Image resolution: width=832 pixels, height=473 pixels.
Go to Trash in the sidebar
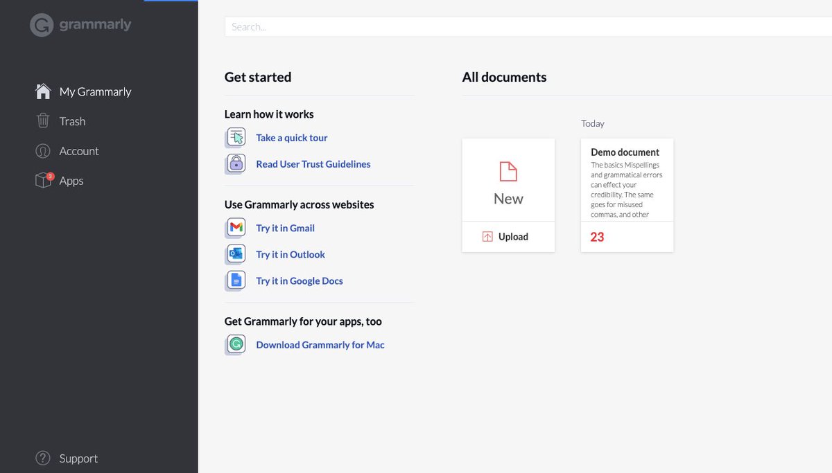coord(73,121)
